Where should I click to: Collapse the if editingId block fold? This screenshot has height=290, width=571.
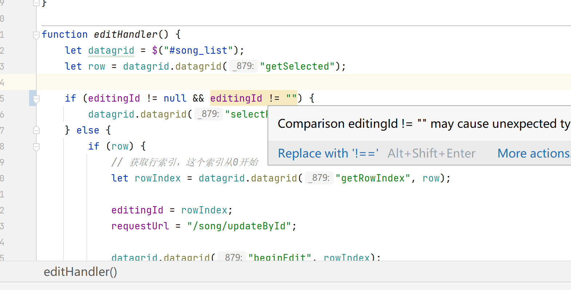[36, 99]
